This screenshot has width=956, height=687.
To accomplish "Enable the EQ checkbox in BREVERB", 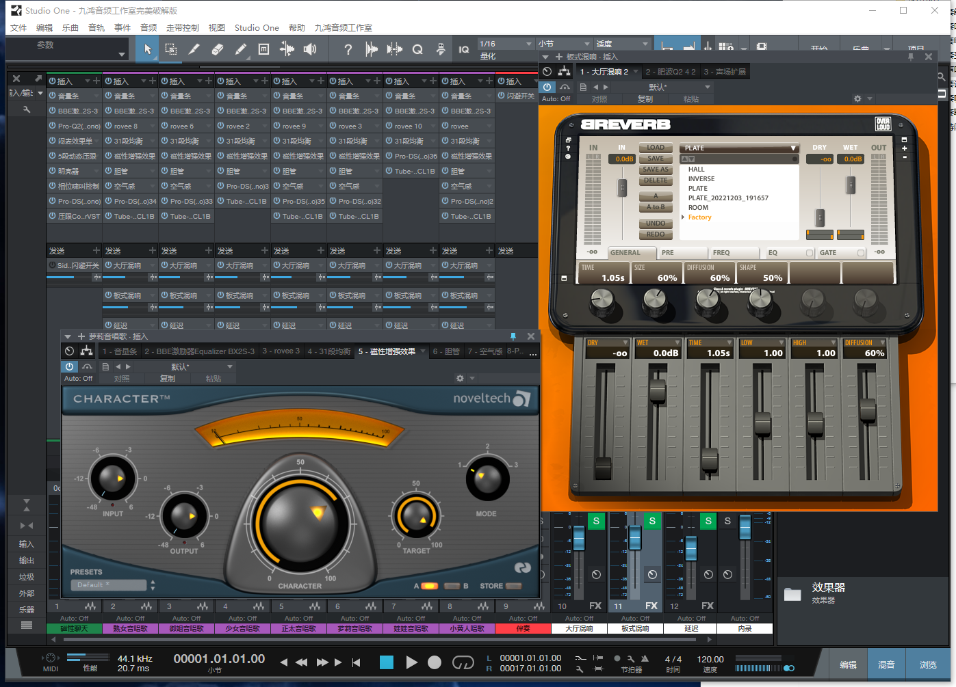I will 810,253.
